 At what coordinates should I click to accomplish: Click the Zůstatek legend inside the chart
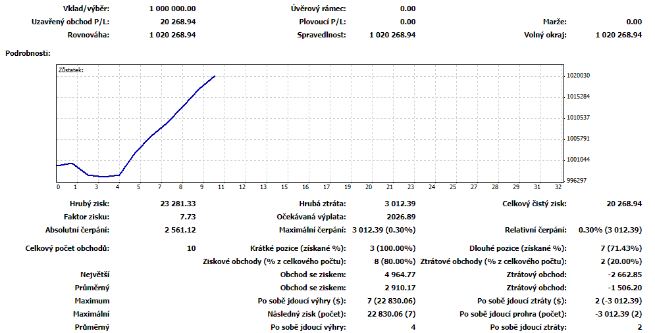(x=70, y=68)
